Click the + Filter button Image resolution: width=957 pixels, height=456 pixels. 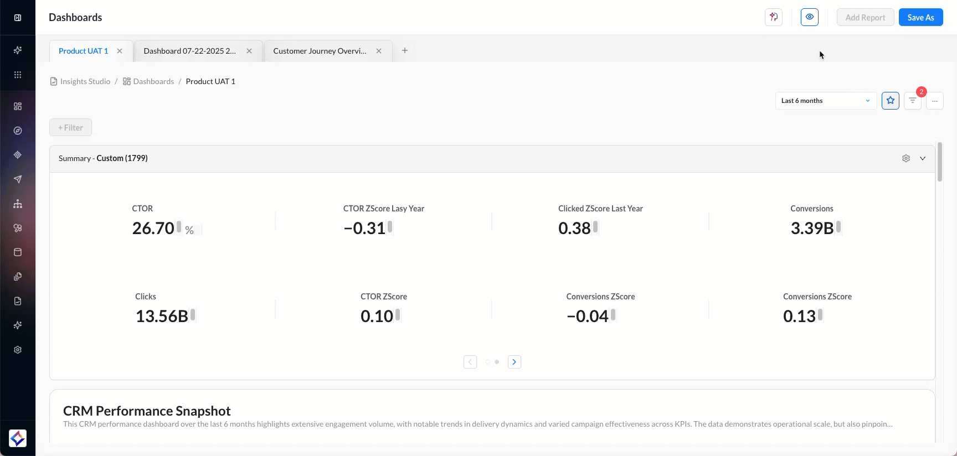(70, 127)
